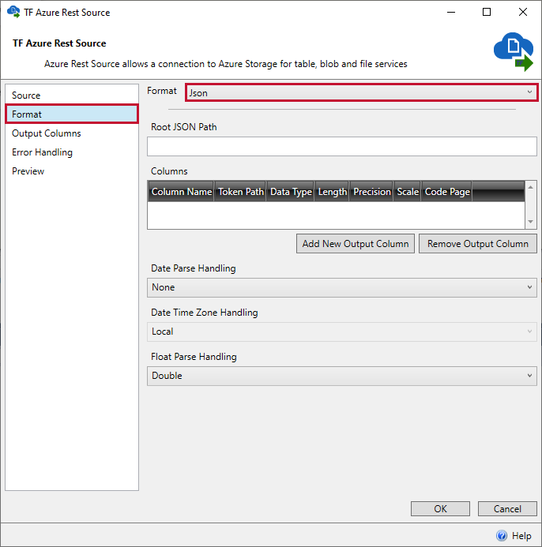Click the Code Page column header
Image resolution: width=542 pixels, height=547 pixels.
click(447, 192)
